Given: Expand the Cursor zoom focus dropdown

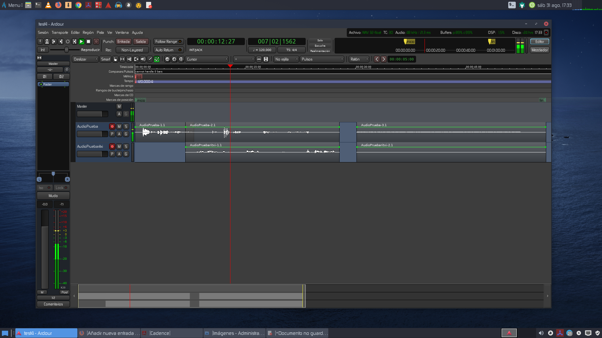Looking at the screenshot, I should 207,59.
